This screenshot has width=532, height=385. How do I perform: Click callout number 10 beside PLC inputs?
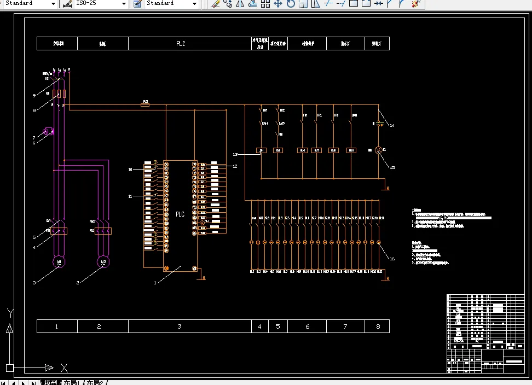(x=130, y=170)
